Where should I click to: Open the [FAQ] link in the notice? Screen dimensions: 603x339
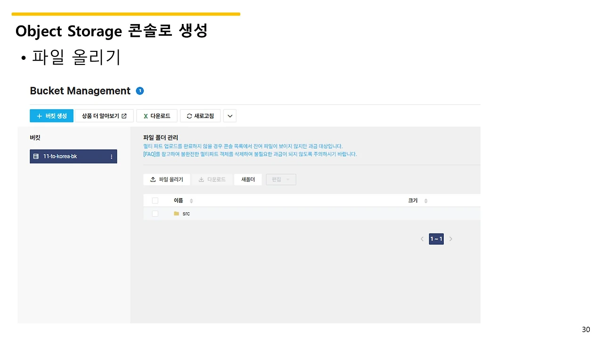pos(149,154)
